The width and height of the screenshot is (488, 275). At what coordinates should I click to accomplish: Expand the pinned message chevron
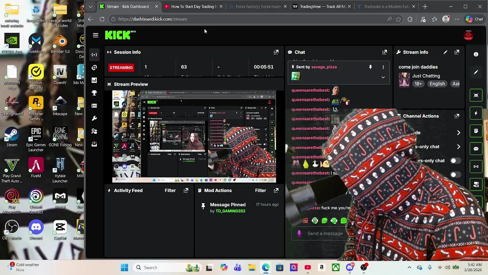pos(383,77)
